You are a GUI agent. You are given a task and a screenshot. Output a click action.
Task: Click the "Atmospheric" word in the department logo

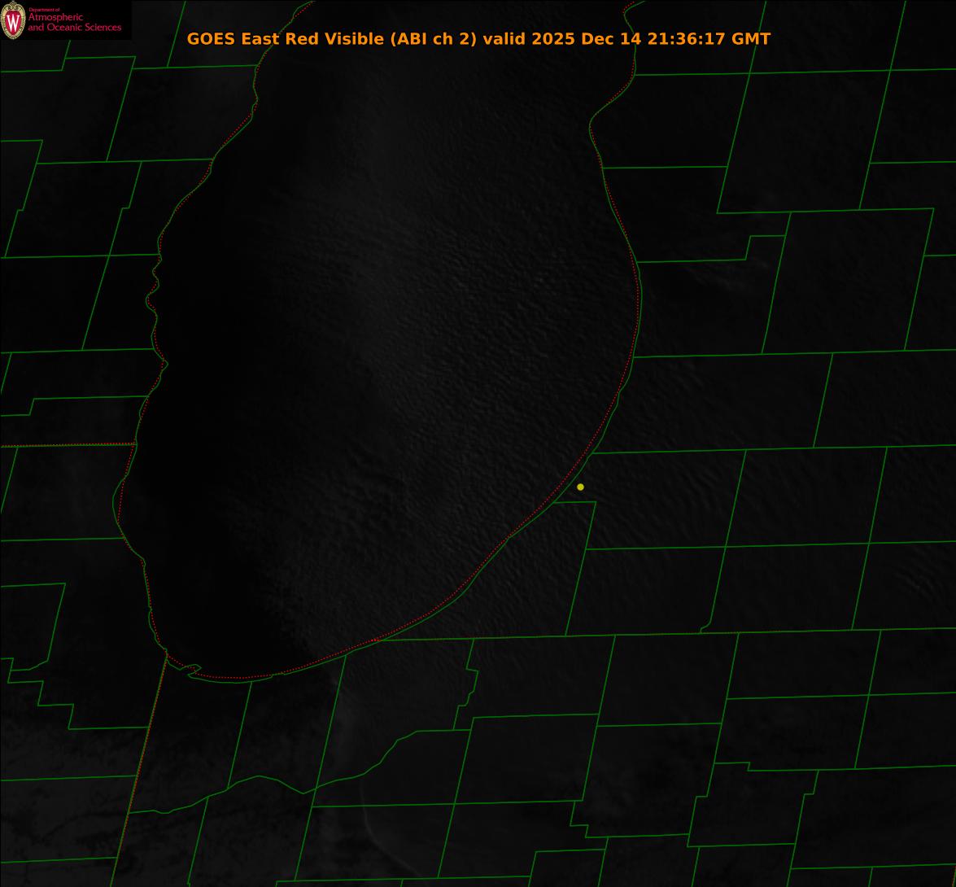(x=55, y=18)
